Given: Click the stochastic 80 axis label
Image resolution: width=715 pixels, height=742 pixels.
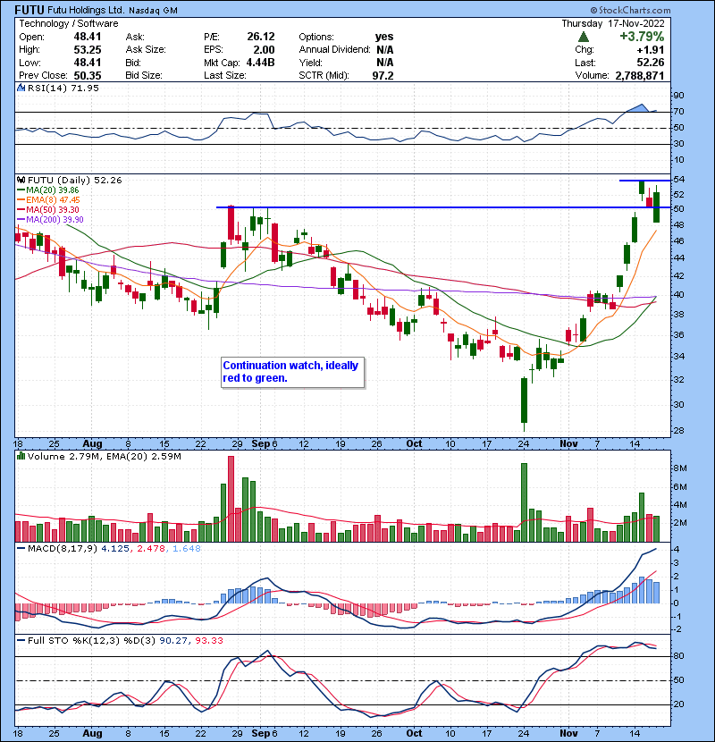Looking at the screenshot, I should tap(678, 656).
